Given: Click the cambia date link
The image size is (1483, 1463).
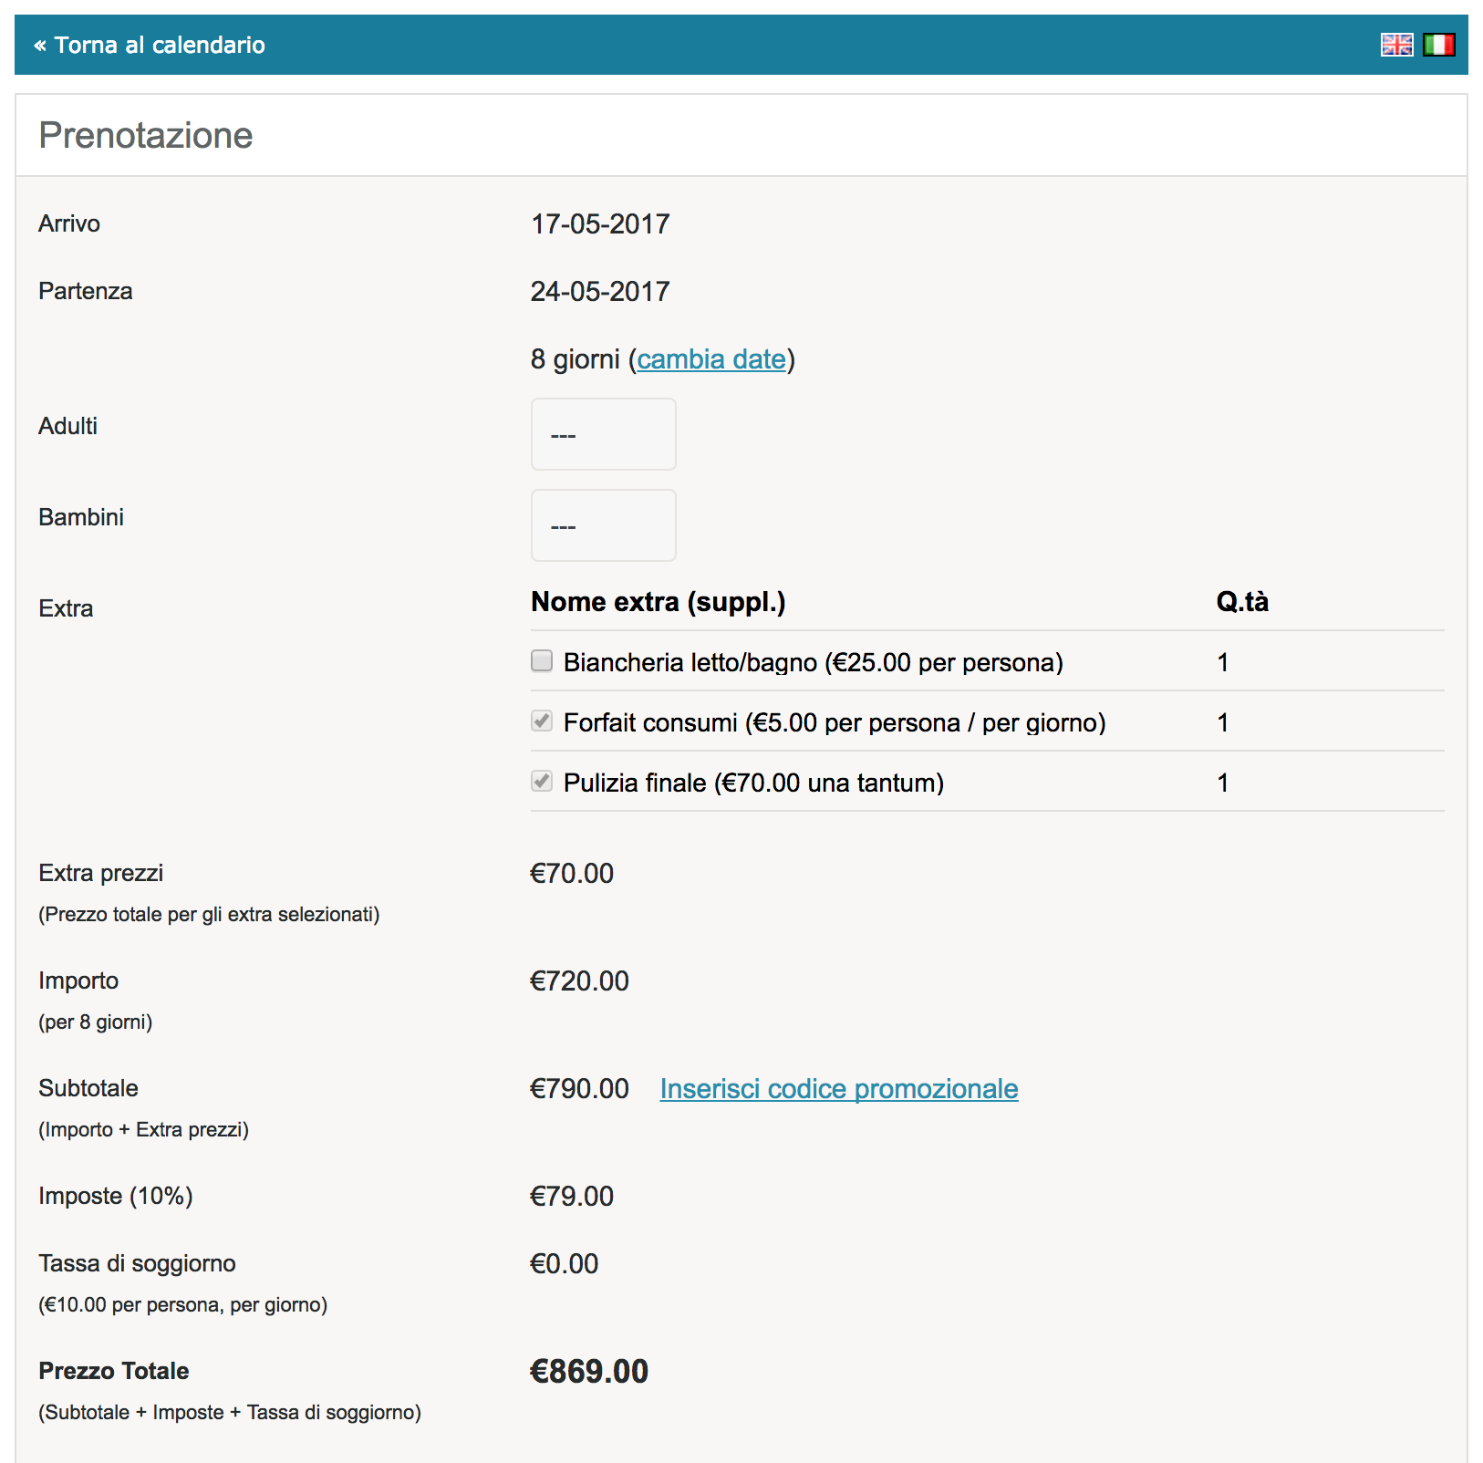Looking at the screenshot, I should point(711,359).
